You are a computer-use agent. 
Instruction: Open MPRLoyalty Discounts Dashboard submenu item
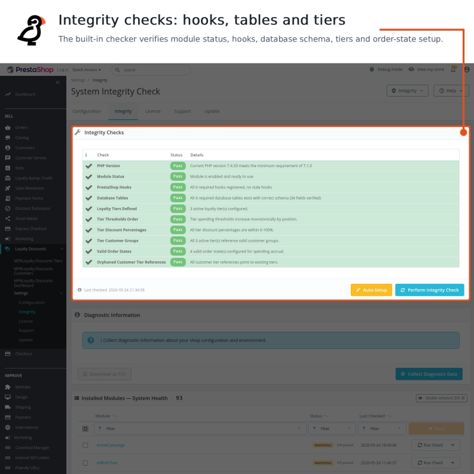tap(33, 283)
